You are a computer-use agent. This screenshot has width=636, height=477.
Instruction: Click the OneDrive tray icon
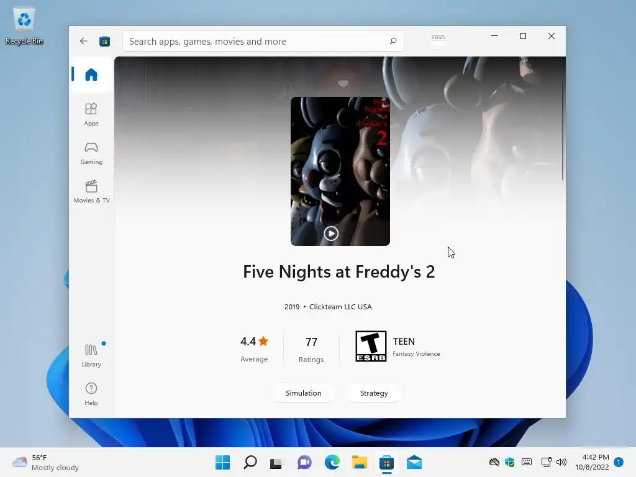(x=494, y=462)
